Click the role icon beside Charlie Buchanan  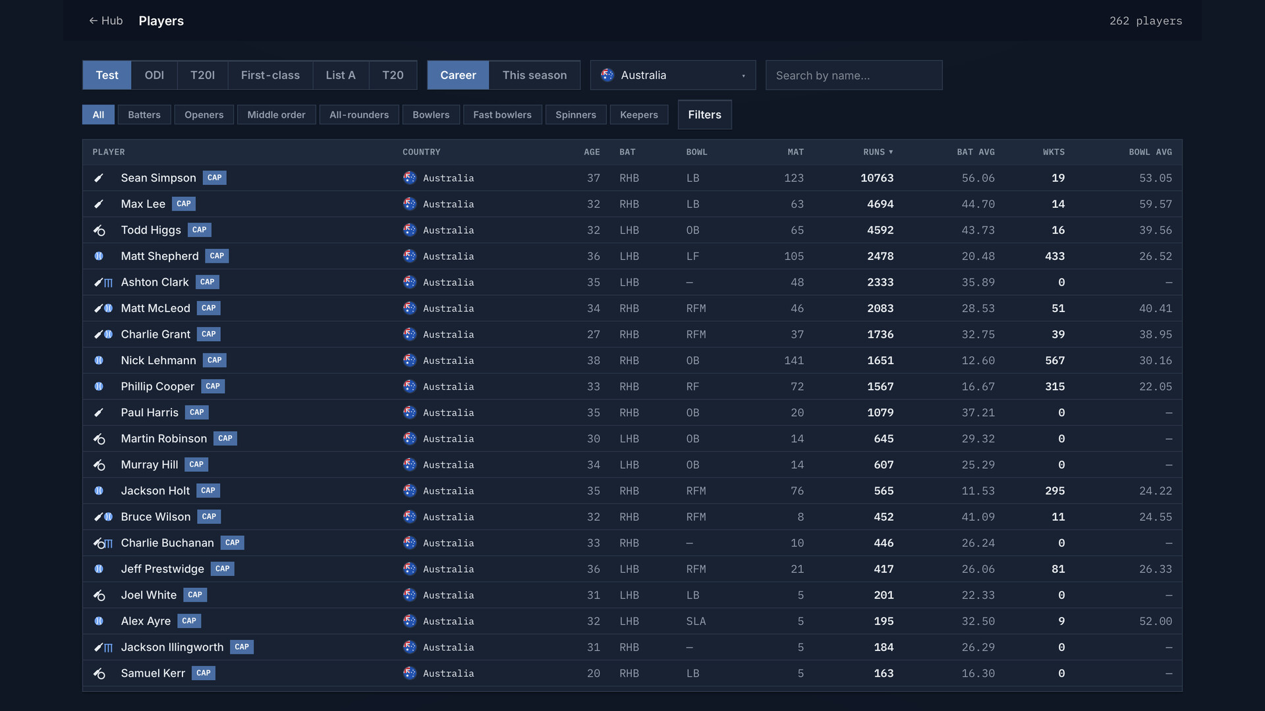pyautogui.click(x=103, y=543)
